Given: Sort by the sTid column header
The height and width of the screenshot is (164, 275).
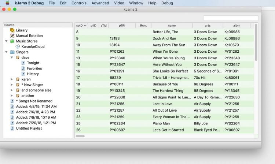Looking at the screenshot, I should pos(104,26).
